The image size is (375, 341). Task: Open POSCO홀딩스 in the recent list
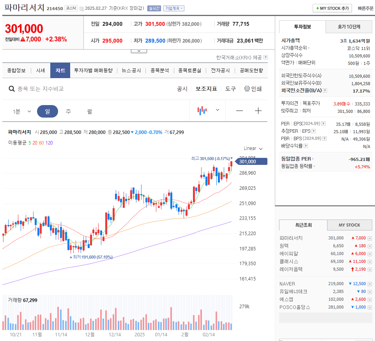pyautogui.click(x=295, y=307)
